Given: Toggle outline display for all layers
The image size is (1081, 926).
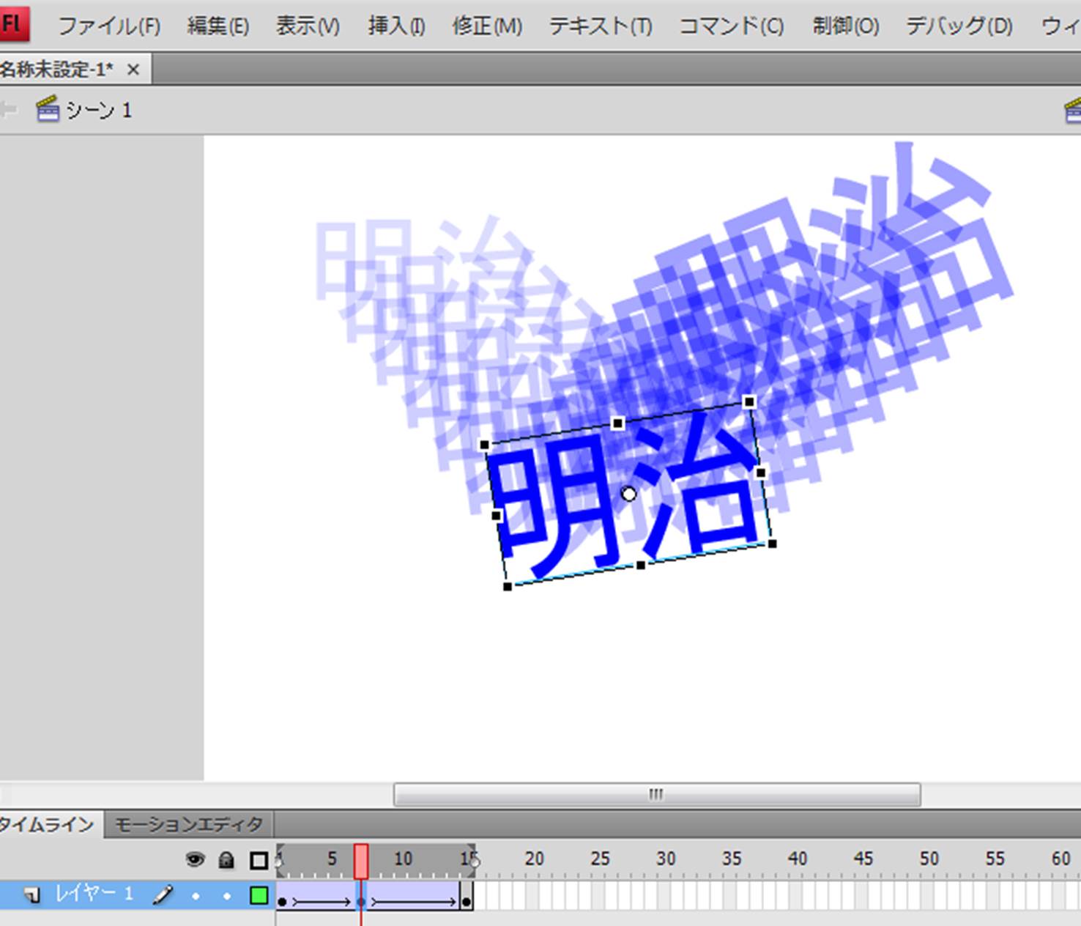Looking at the screenshot, I should point(259,859).
